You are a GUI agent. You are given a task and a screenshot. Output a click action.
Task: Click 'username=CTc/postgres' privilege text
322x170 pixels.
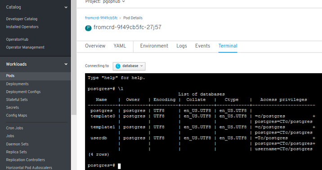click(284, 149)
